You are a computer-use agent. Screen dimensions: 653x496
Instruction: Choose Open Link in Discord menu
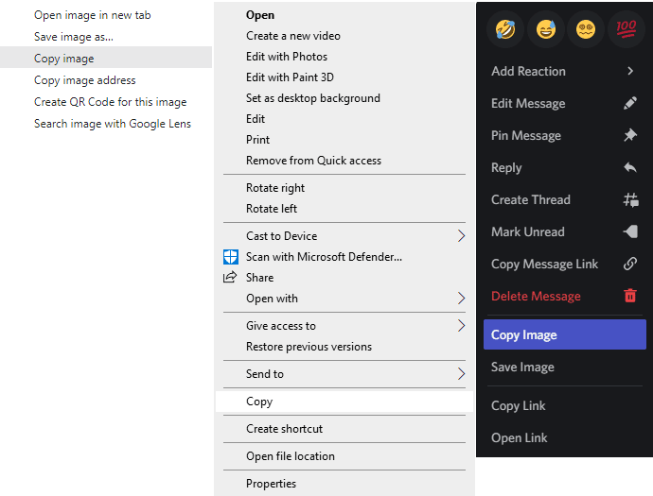519,437
